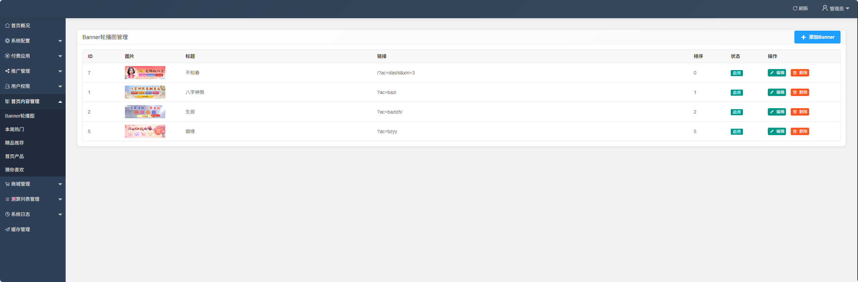Expand 系统配置 menu arrow
Image resolution: width=858 pixels, height=282 pixels.
(60, 41)
